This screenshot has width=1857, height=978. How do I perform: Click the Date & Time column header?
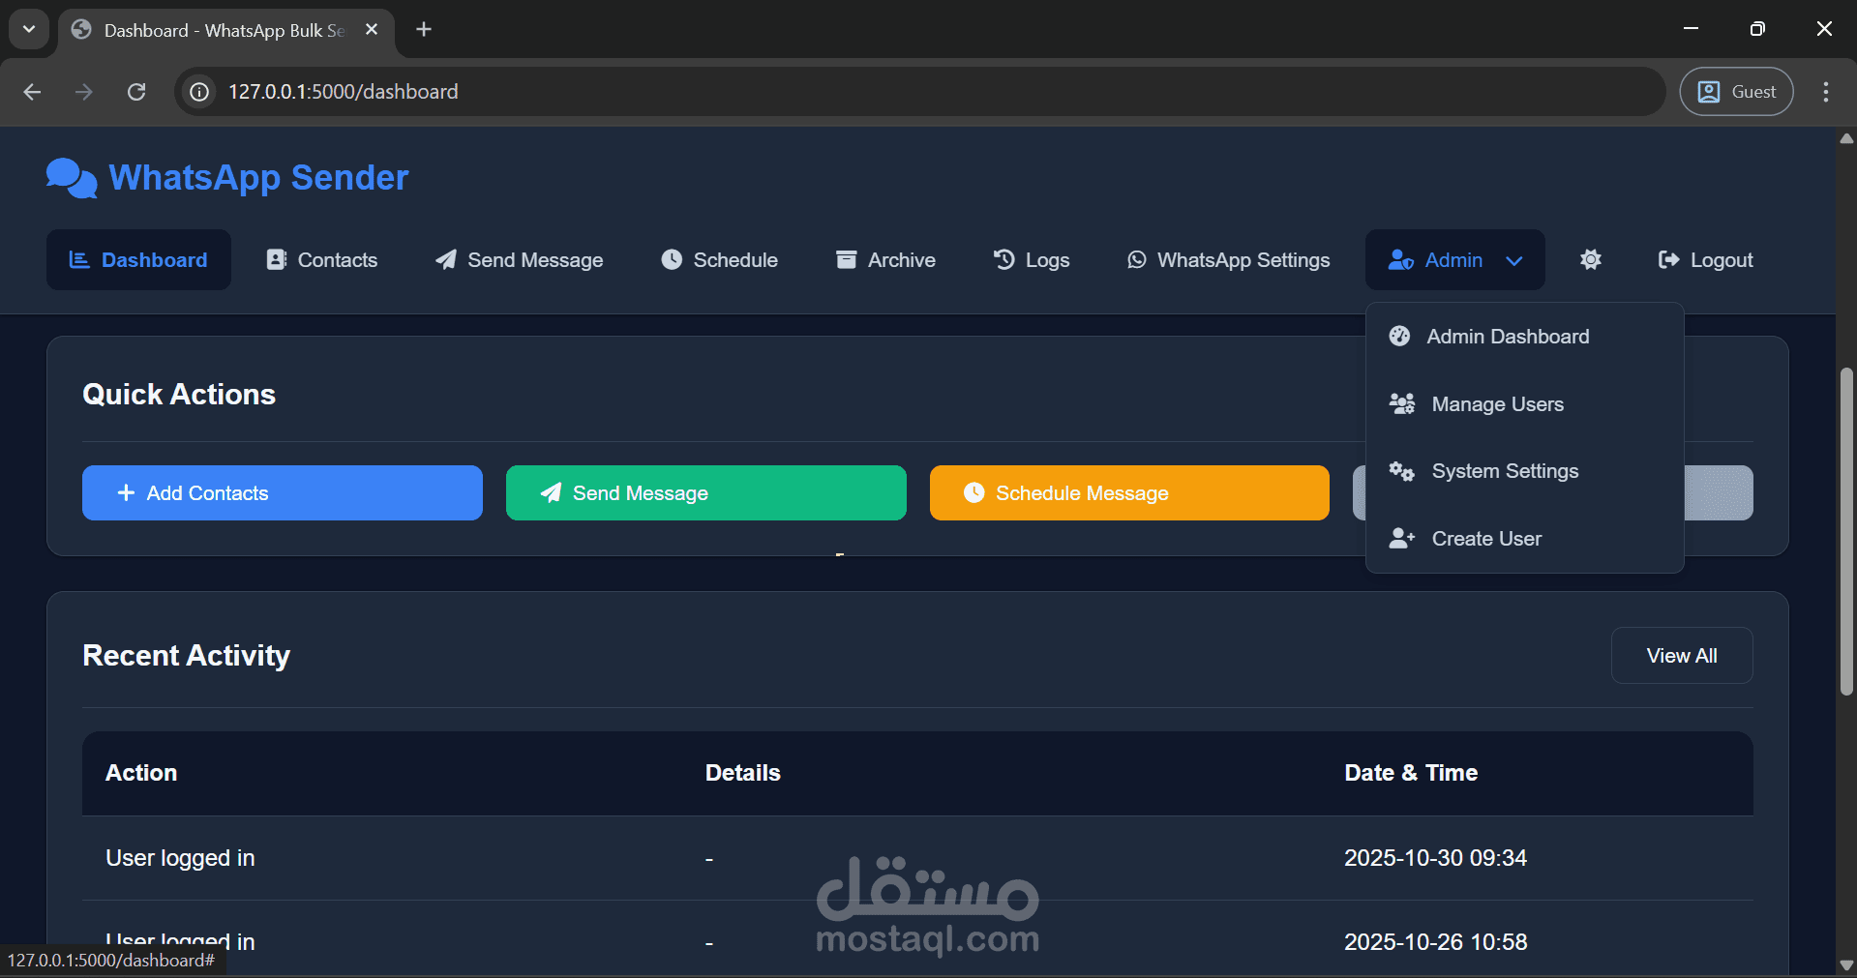[x=1411, y=773]
